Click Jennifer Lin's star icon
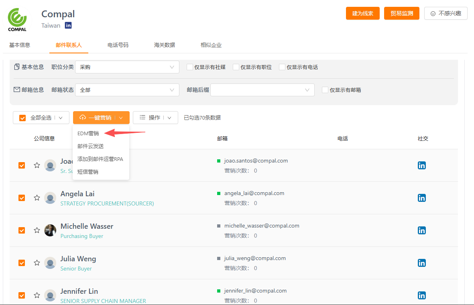Viewport: 474px width, 305px height. (37, 295)
